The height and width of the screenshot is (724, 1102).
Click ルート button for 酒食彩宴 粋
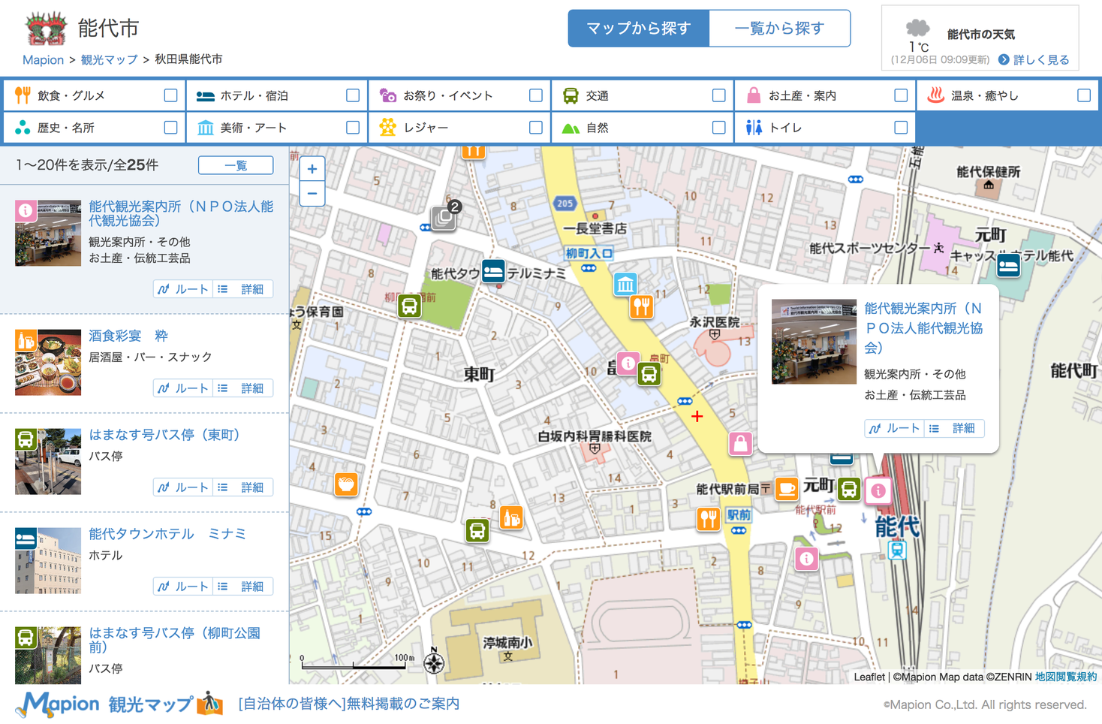pos(183,388)
